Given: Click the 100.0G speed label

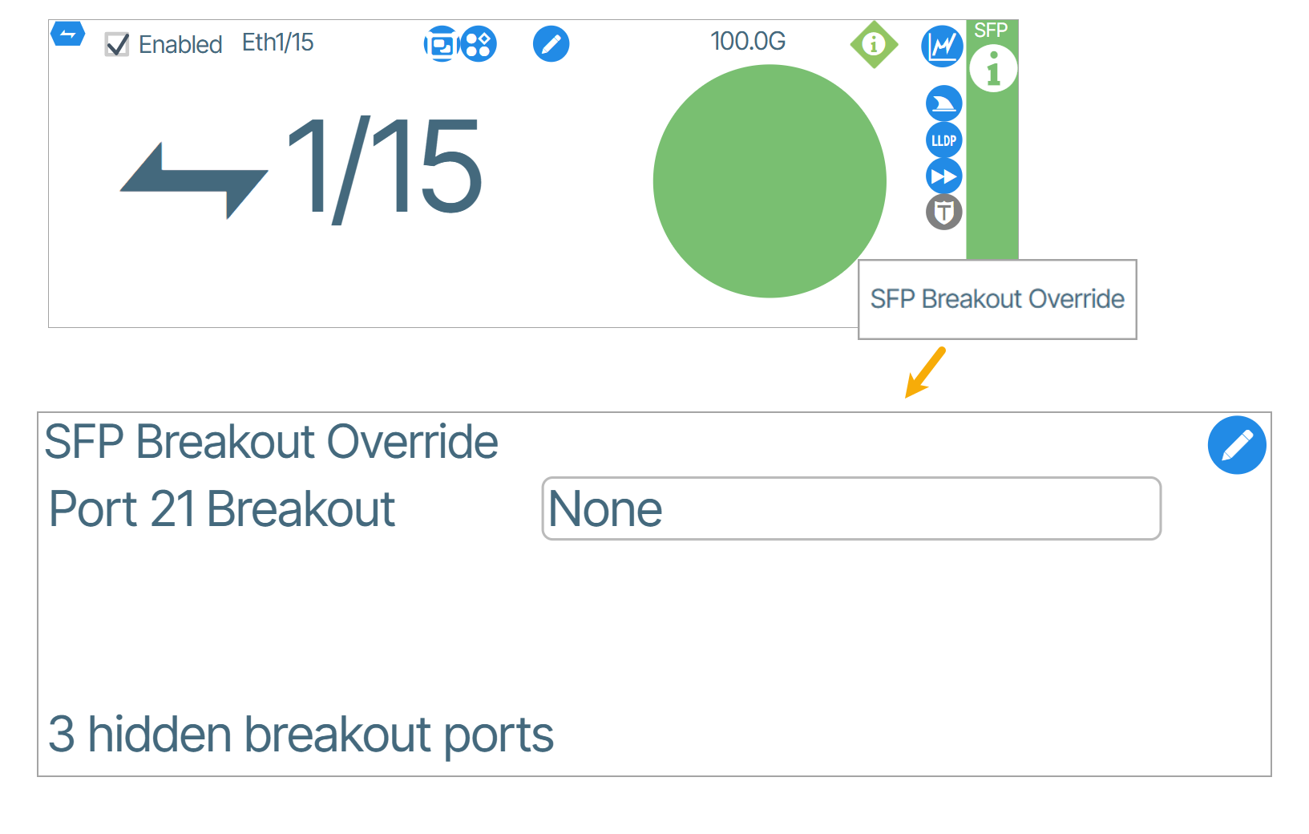Looking at the screenshot, I should tap(747, 41).
